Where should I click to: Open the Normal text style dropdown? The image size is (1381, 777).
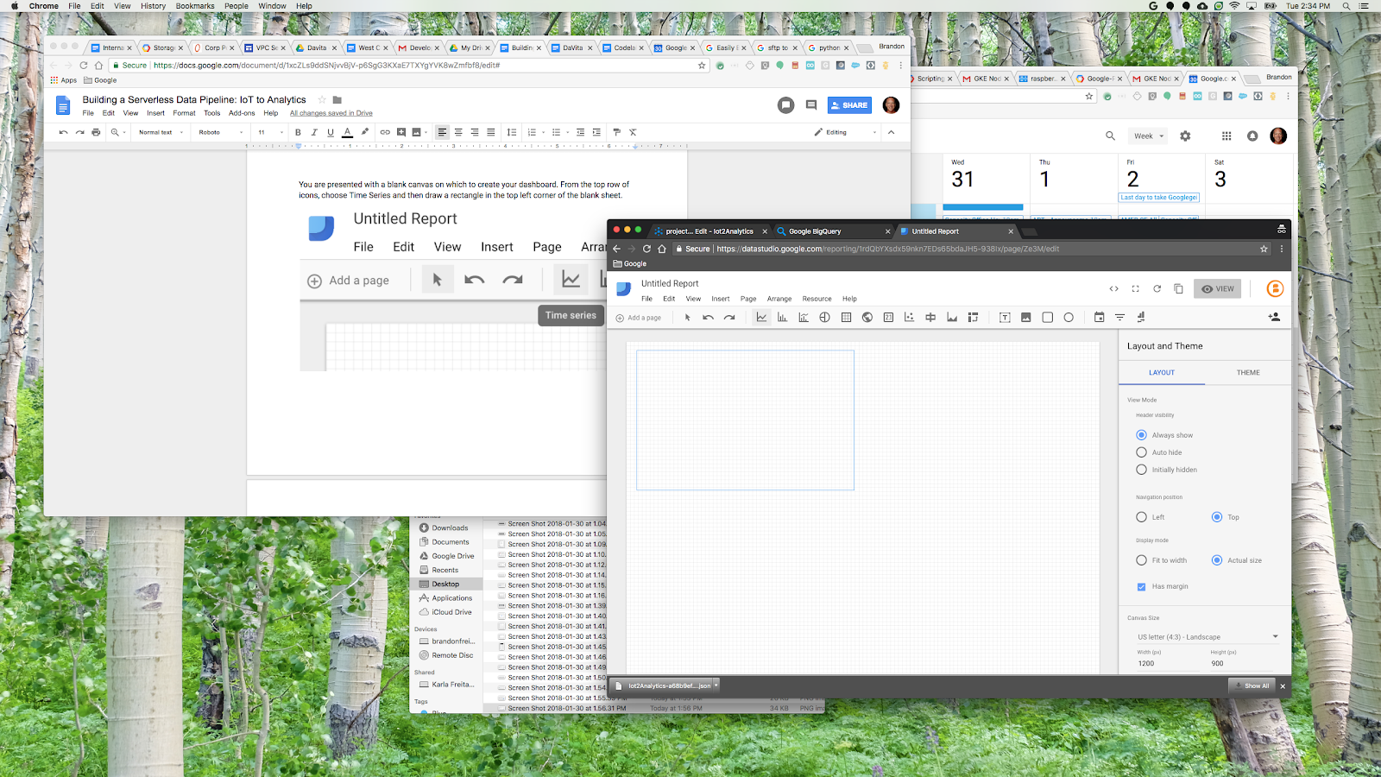coord(161,133)
